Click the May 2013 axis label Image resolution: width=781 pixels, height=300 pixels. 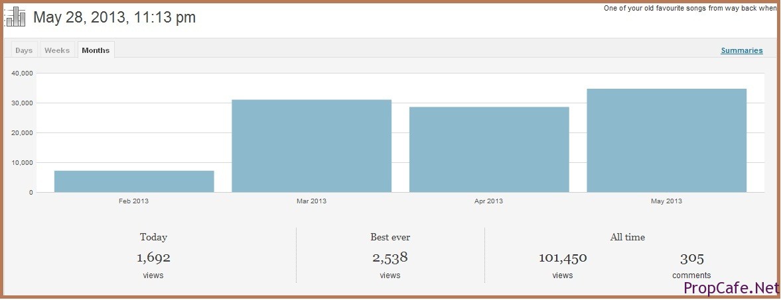coord(666,201)
